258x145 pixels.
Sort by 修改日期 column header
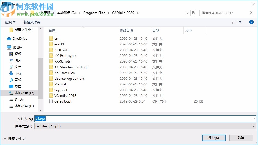(126, 30)
